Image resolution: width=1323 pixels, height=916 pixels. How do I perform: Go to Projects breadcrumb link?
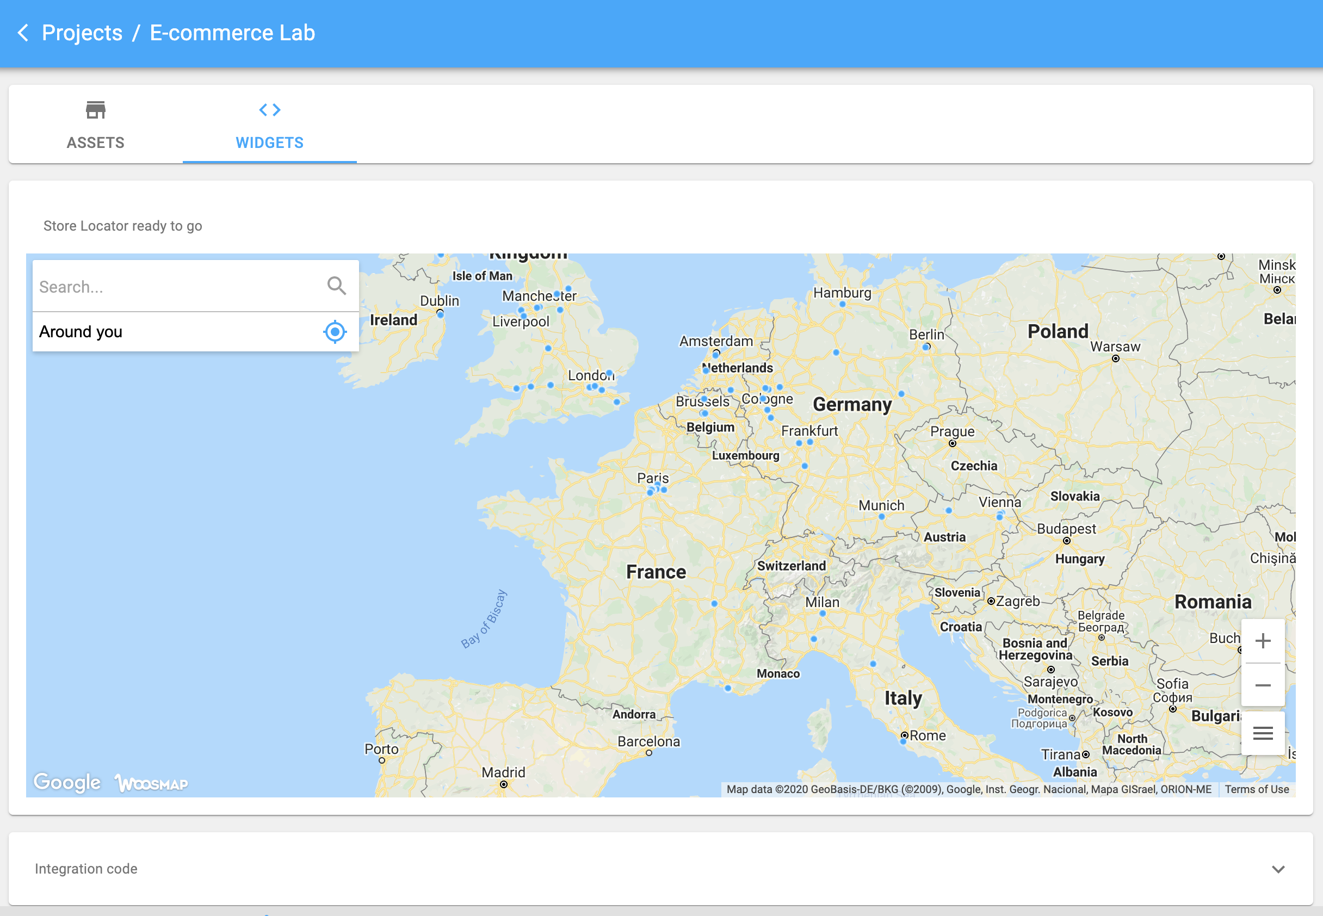point(82,33)
